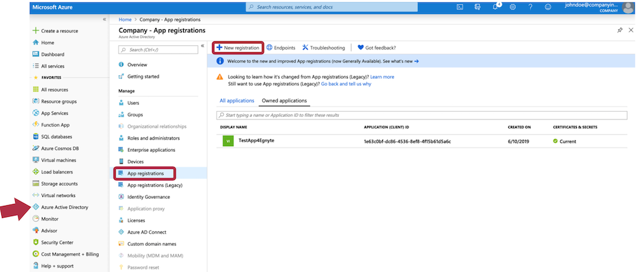Click the See what's new link

tap(401, 61)
